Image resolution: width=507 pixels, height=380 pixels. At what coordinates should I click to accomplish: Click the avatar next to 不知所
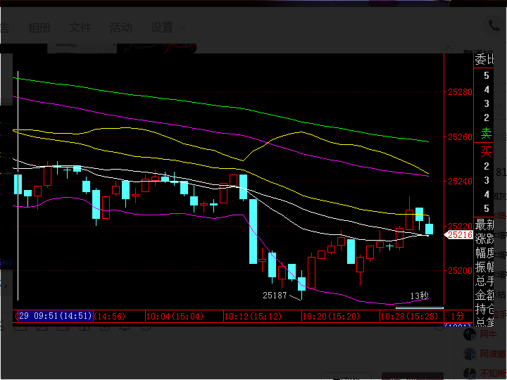470,374
